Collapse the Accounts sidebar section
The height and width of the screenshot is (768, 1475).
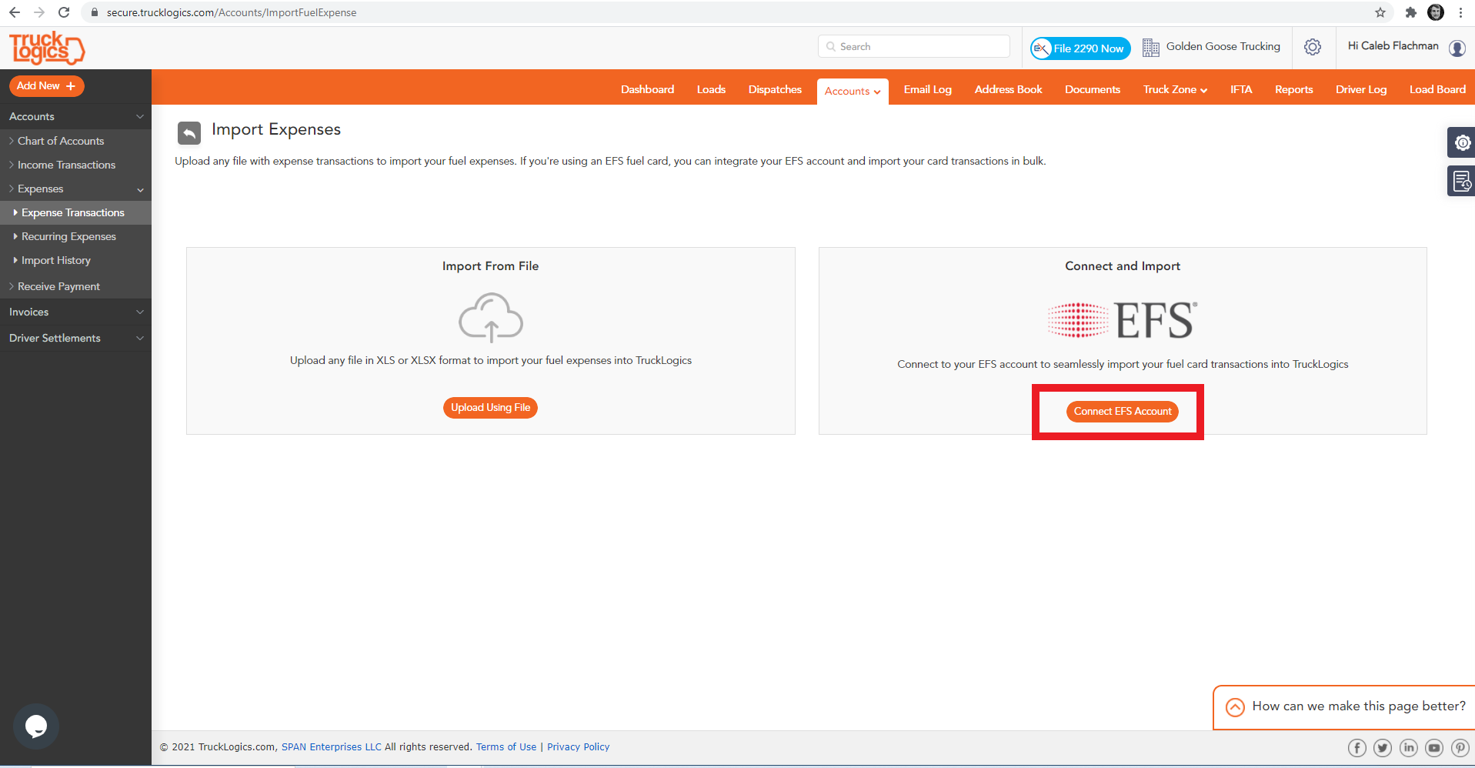140,117
